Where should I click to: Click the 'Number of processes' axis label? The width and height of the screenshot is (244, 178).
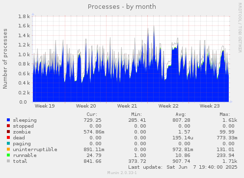5,59
